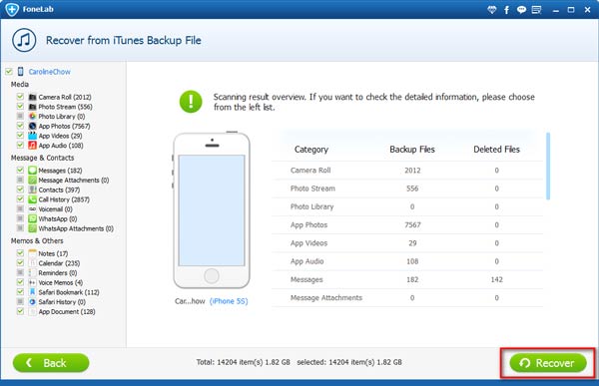
Task: Toggle the Safari Bookmark checkbox
Action: tap(20, 291)
